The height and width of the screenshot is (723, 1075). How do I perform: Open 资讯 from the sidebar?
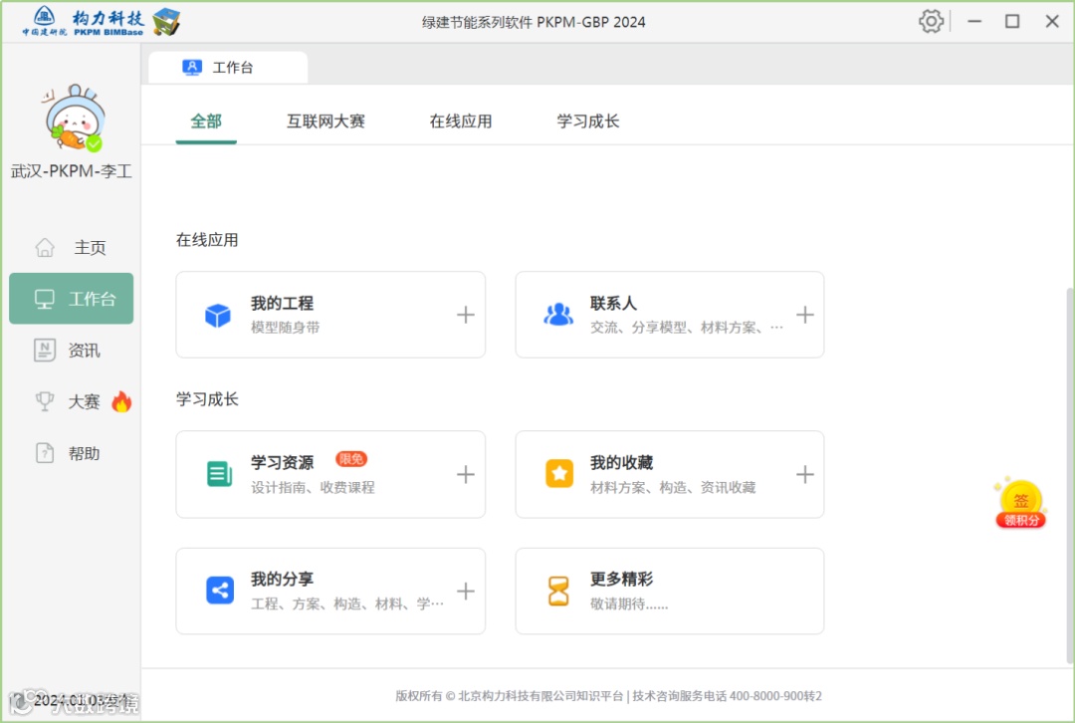tap(70, 351)
